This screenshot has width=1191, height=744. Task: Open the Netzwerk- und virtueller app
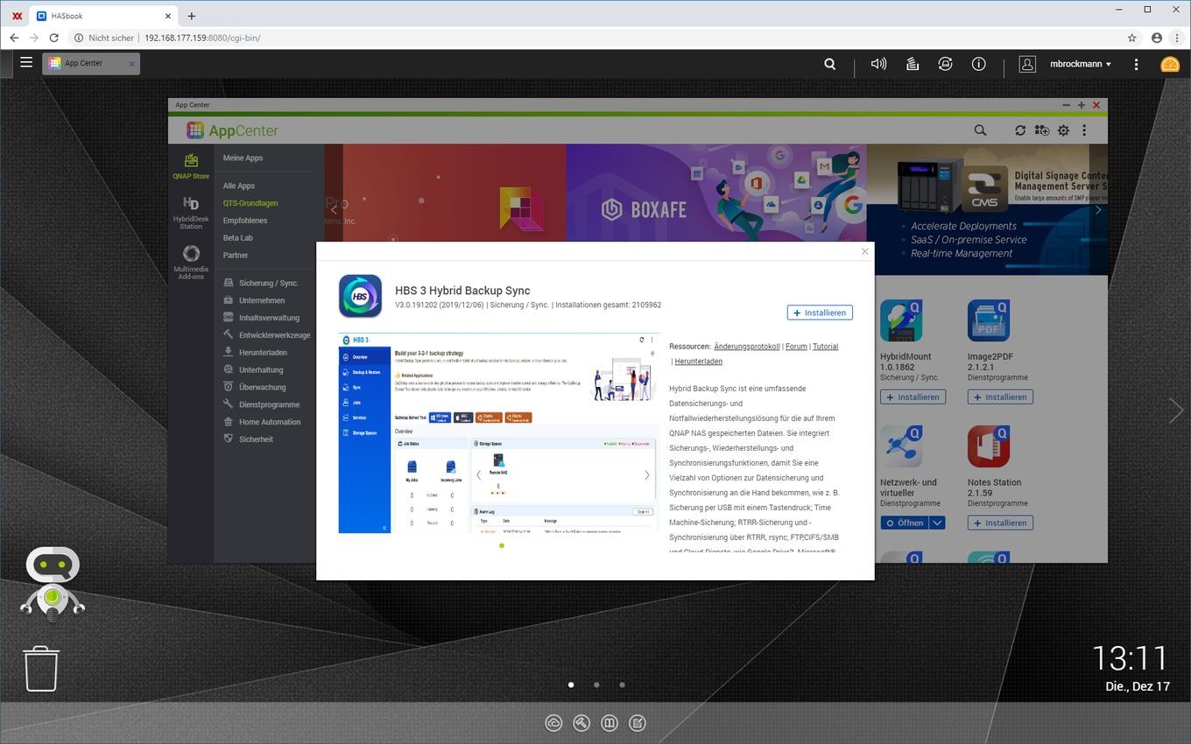point(905,523)
